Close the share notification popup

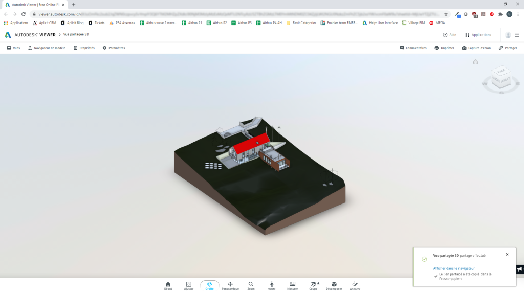[507, 254]
